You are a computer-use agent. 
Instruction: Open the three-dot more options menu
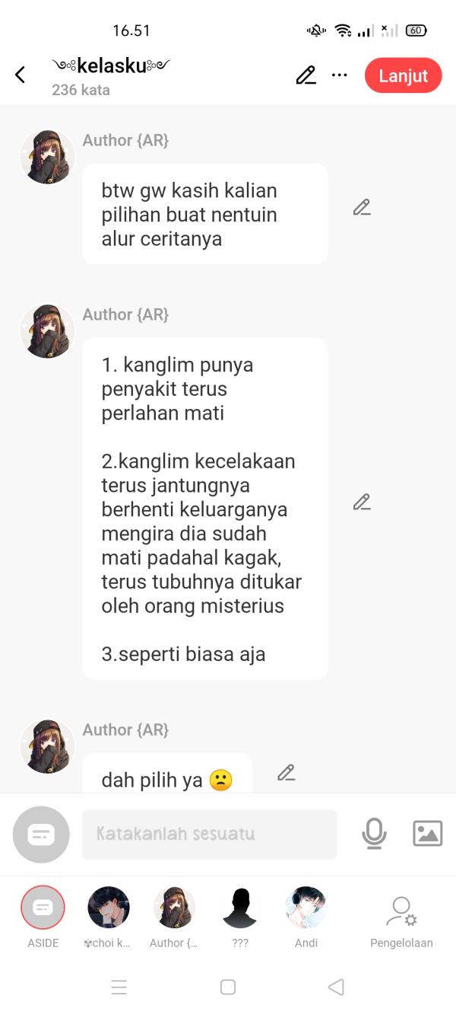340,75
